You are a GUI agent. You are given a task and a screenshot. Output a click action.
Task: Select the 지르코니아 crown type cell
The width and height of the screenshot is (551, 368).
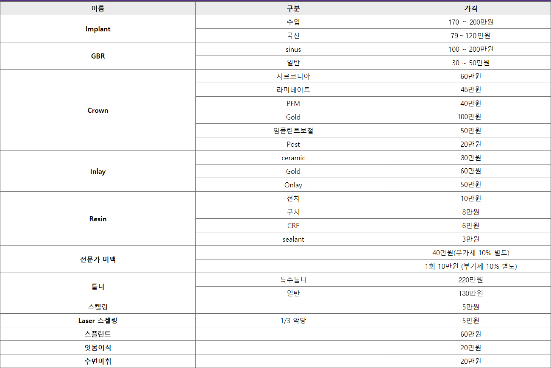click(x=293, y=76)
